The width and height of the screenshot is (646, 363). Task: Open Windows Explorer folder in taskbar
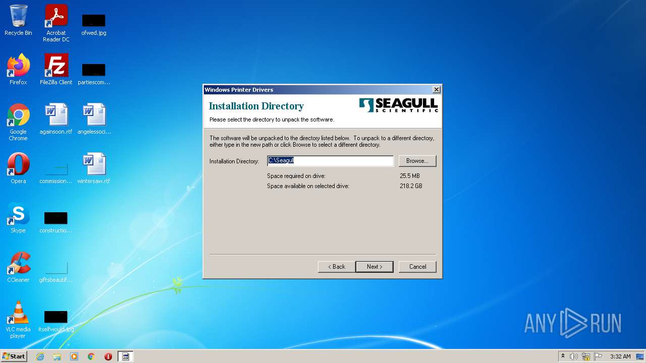(57, 356)
